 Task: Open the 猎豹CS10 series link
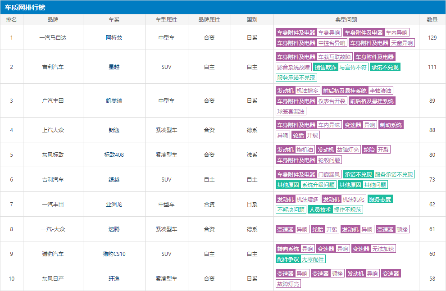pyautogui.click(x=114, y=254)
